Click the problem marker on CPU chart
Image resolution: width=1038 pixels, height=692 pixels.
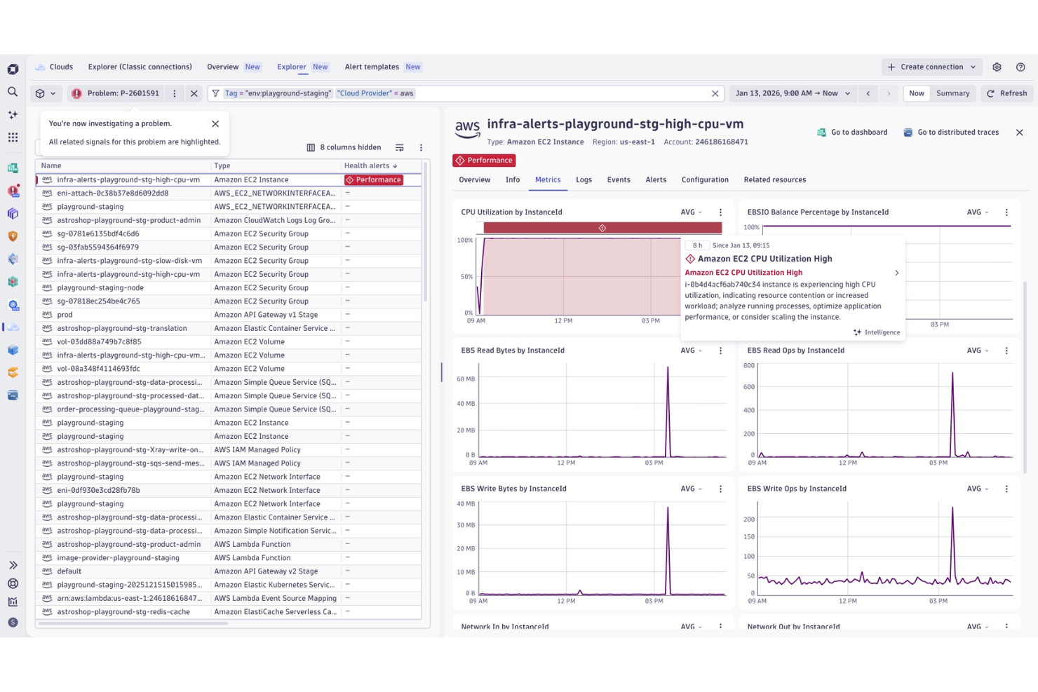coord(602,228)
